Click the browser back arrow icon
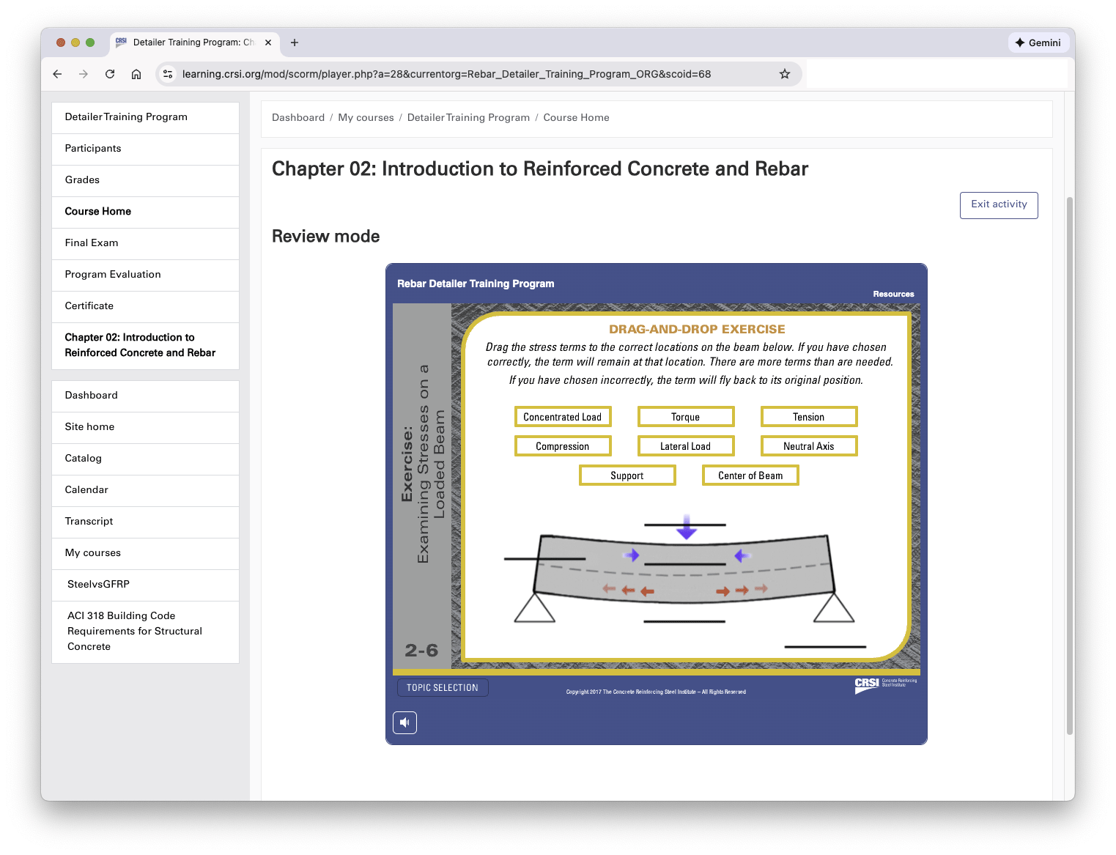Viewport: 1116px width, 855px height. (x=57, y=74)
